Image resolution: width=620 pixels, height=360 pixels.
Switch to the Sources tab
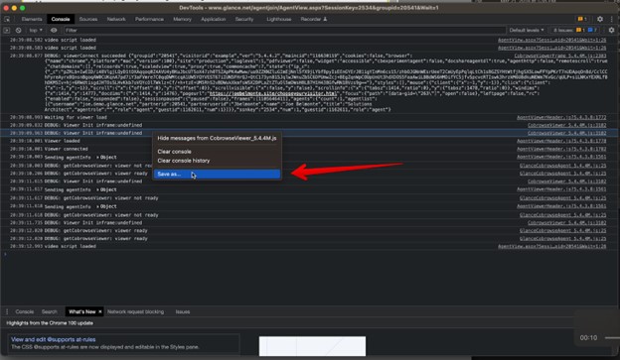pyautogui.click(x=88, y=19)
